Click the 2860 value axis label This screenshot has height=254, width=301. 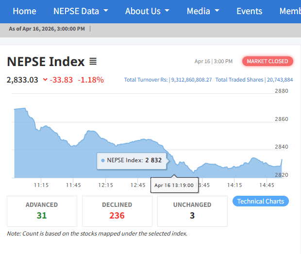pyautogui.click(x=282, y=119)
